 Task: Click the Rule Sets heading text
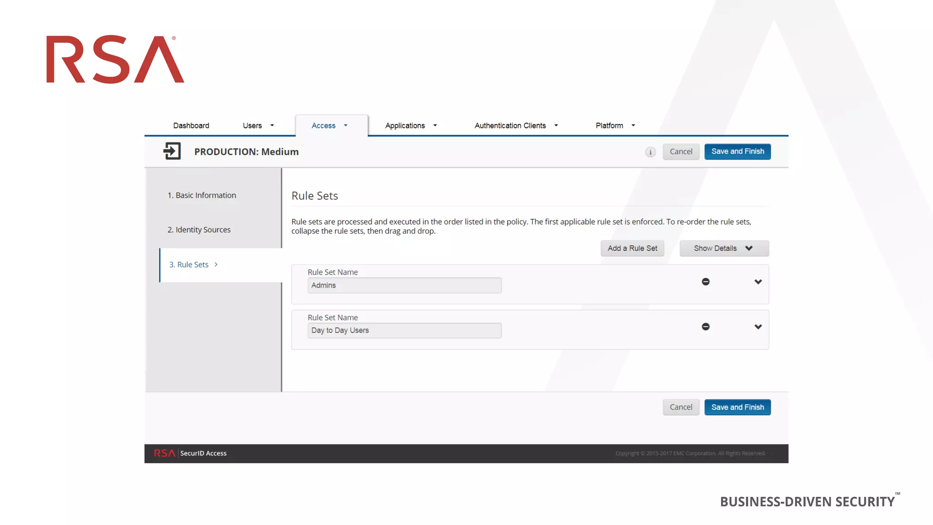(315, 196)
